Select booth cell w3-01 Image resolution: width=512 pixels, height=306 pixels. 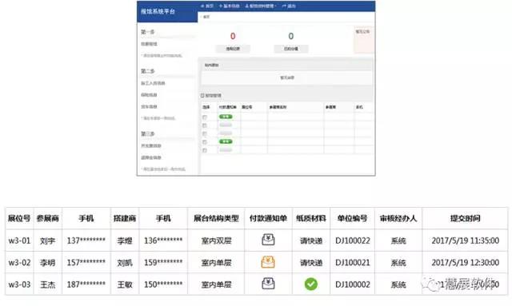pos(19,240)
